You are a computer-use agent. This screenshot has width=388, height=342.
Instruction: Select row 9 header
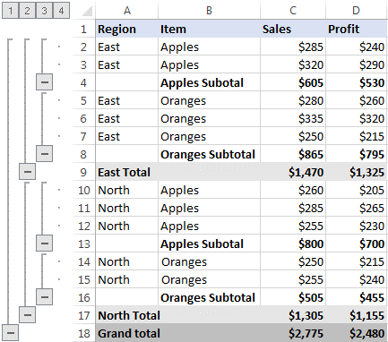[x=83, y=172]
